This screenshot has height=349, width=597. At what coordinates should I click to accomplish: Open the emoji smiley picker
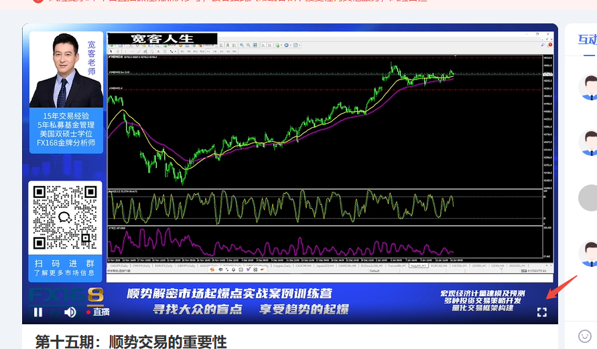tap(585, 336)
